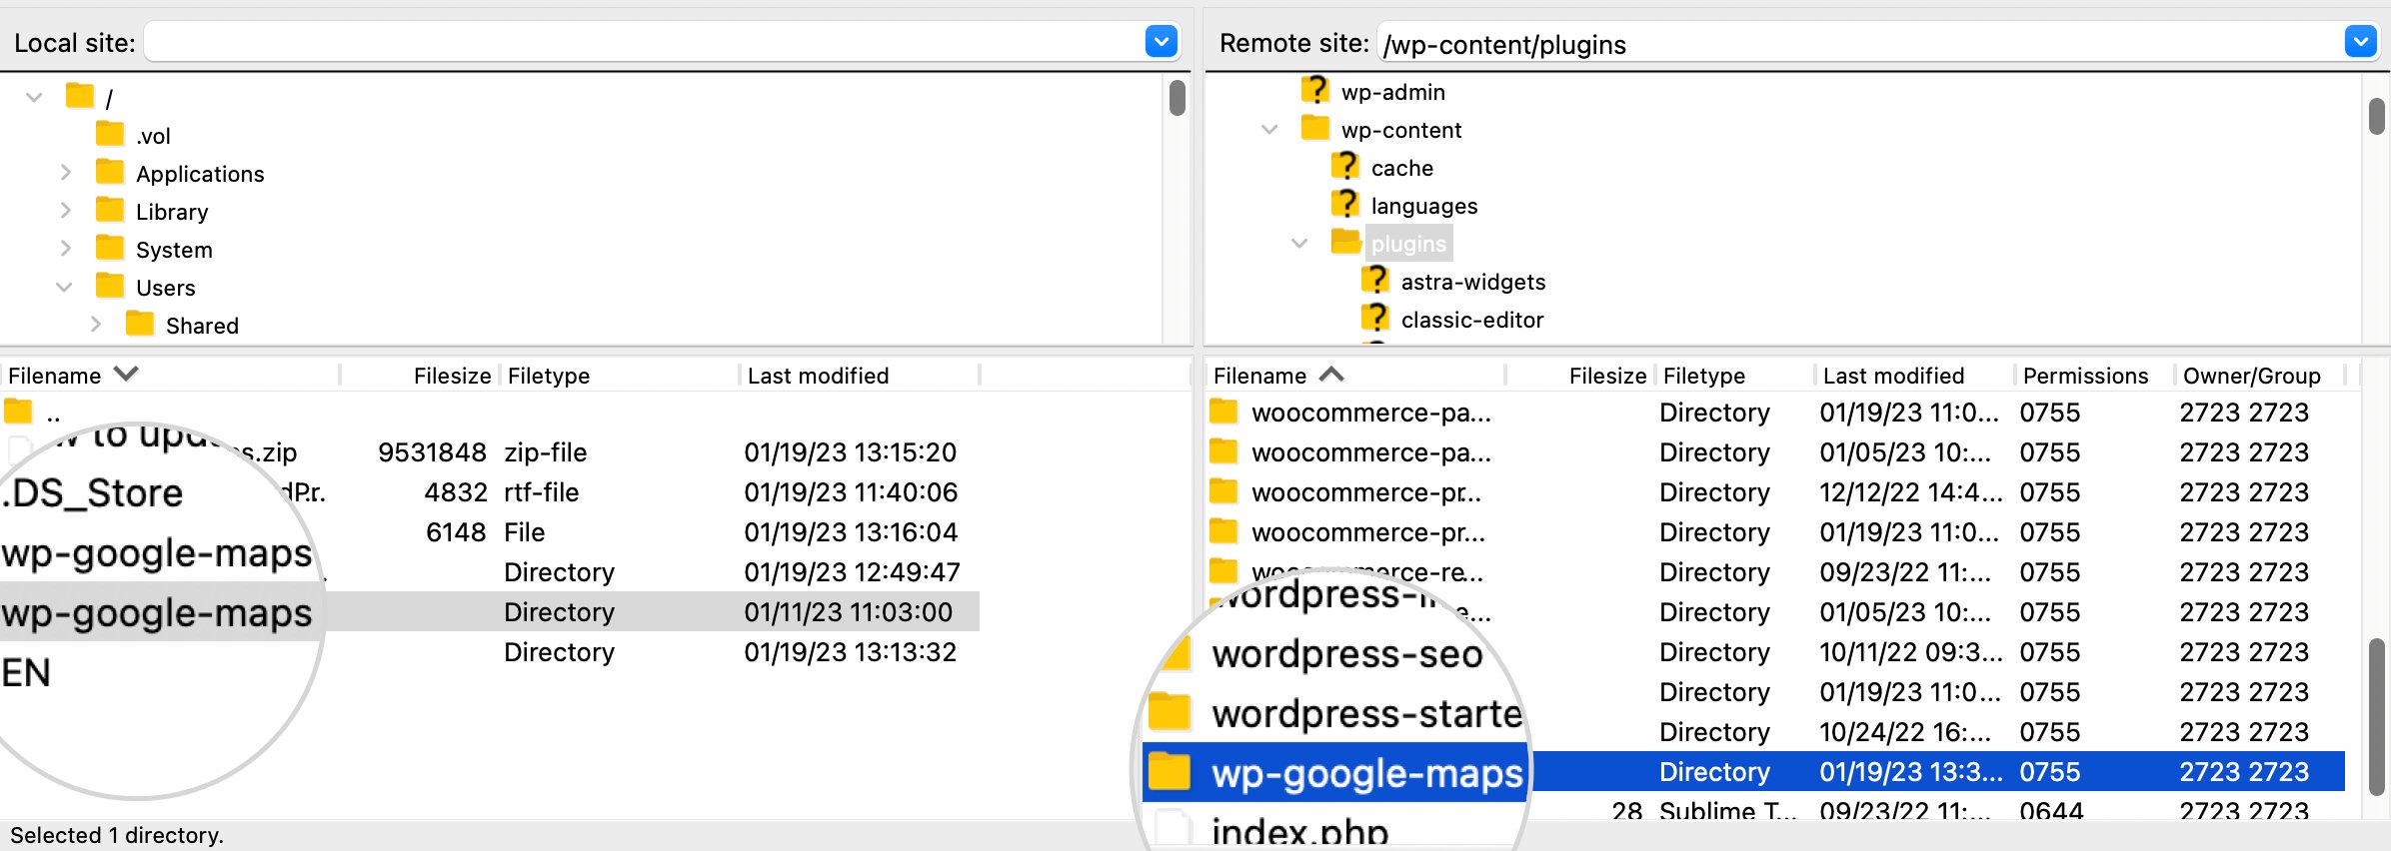Click folder icon of remote woocommerce-pr.. row dated 12/12/22
Viewport: 2391px width, 851px height.
(1223, 491)
